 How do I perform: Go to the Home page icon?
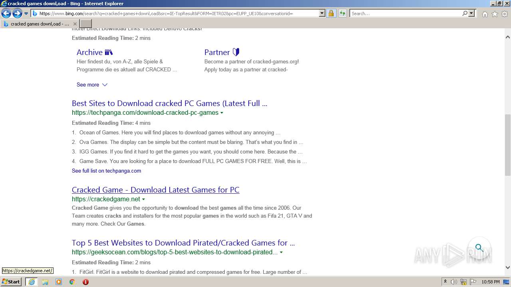[485, 14]
